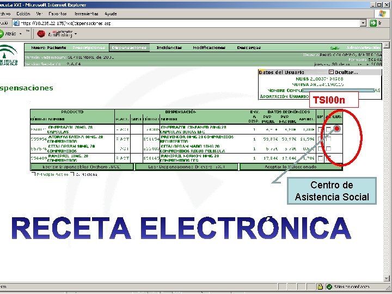This screenshot has width=392, height=294.
Task: Click the page scrollbar down arrow
Action: pos(387,279)
